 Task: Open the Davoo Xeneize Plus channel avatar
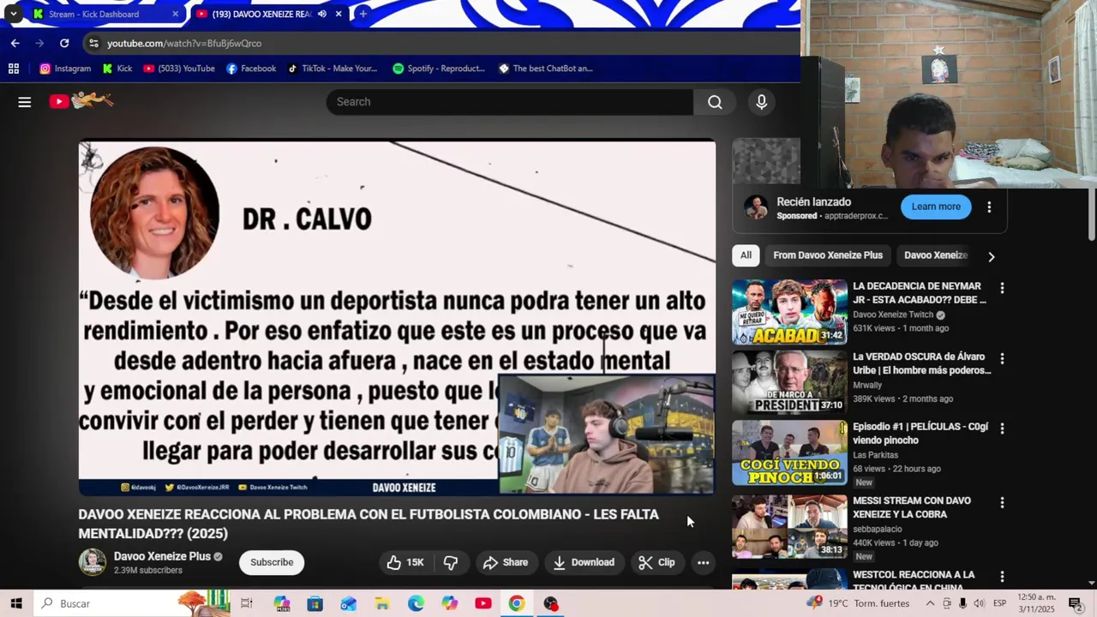click(93, 562)
